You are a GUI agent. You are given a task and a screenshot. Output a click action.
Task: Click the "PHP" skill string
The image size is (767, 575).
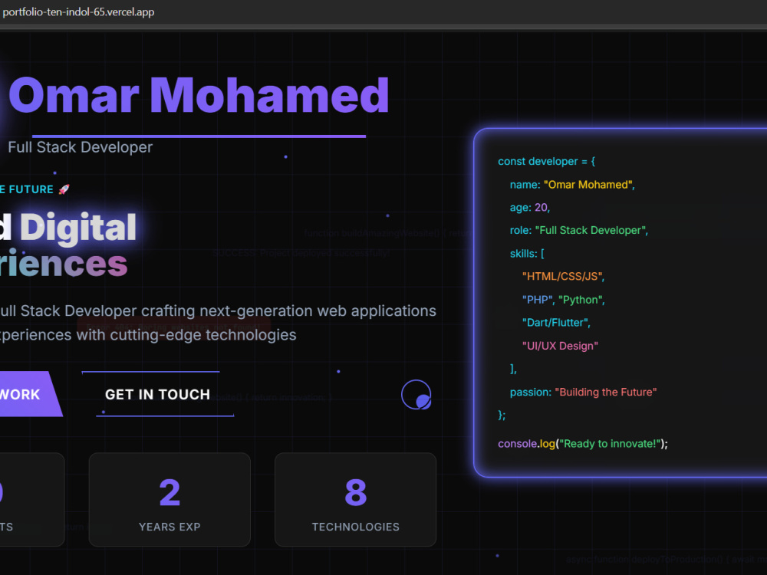[x=537, y=300]
